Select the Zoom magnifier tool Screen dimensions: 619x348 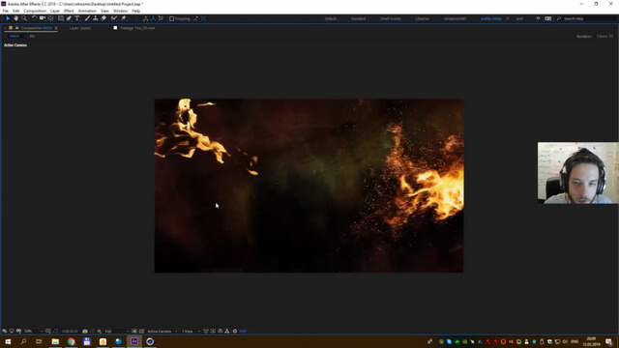point(24,18)
